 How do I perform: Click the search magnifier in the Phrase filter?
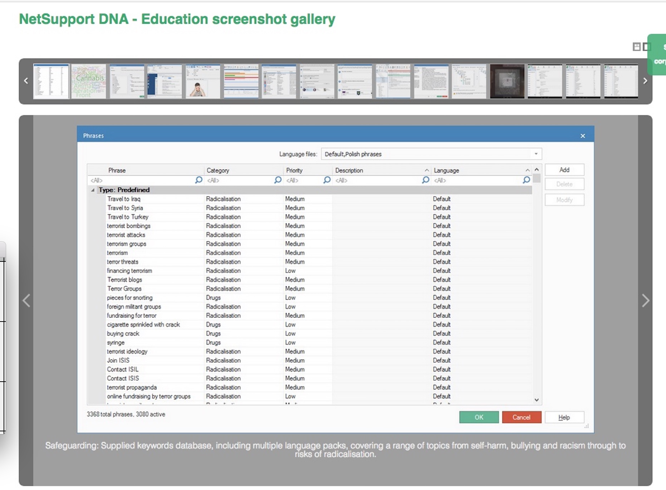[x=199, y=180]
